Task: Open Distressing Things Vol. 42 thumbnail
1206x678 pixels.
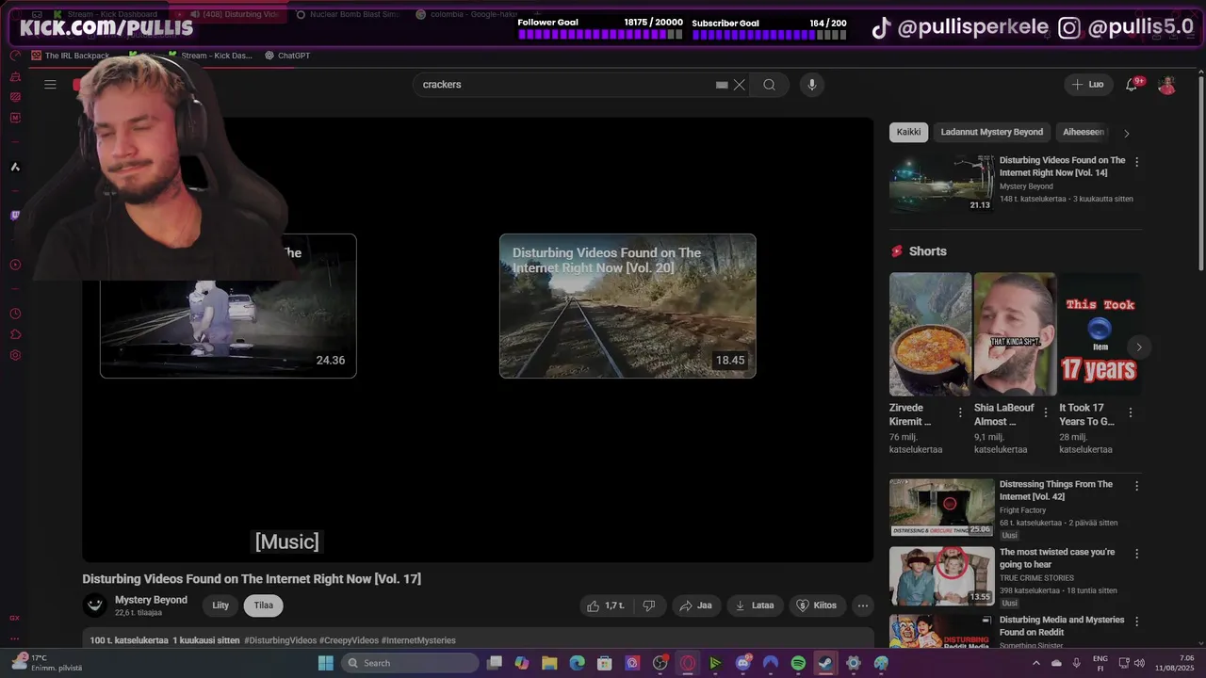Action: coord(942,508)
